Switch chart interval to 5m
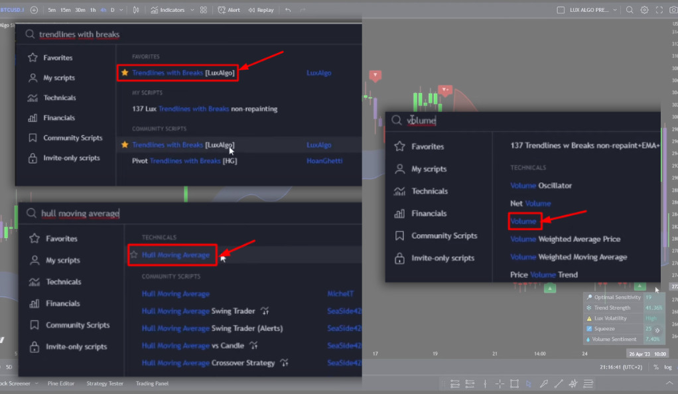The width and height of the screenshot is (678, 394). pos(52,10)
